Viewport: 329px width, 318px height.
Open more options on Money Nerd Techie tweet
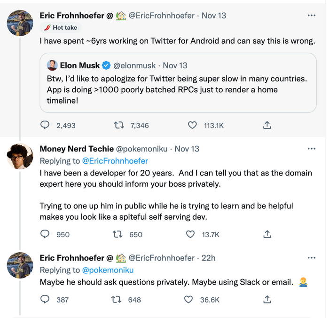pyautogui.click(x=311, y=149)
